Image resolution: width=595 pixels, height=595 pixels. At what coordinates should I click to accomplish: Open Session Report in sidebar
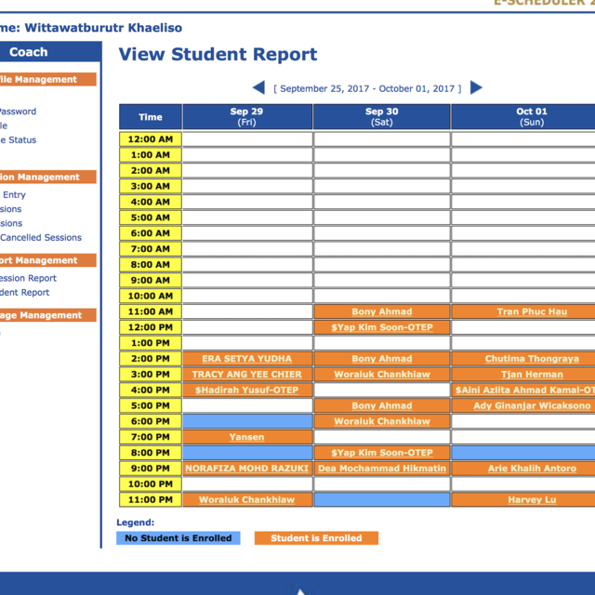click(28, 278)
